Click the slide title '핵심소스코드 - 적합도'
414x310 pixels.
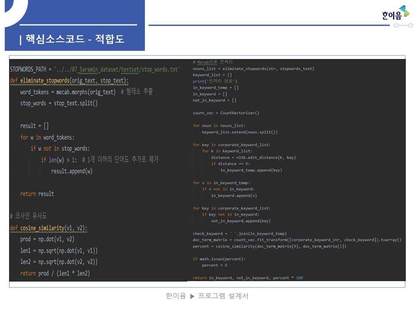coord(75,39)
